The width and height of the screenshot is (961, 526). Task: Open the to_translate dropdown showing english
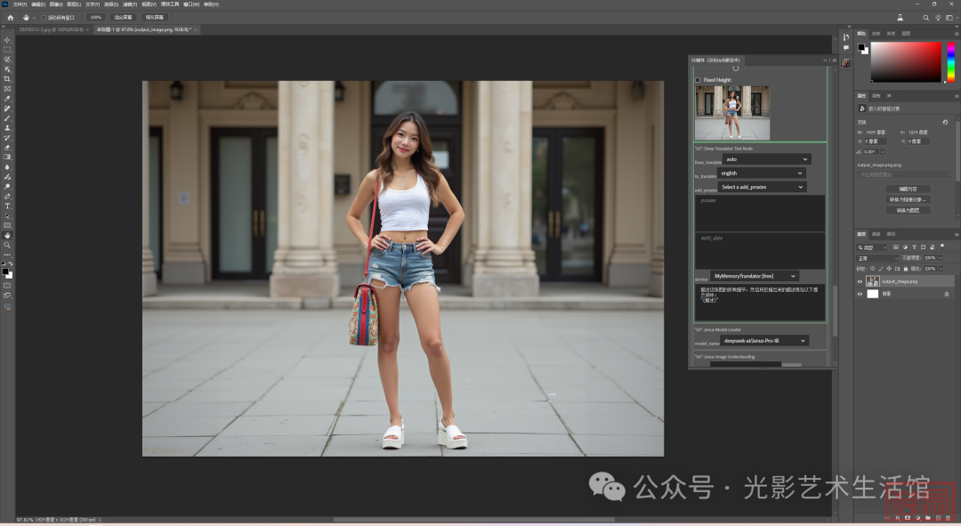pyautogui.click(x=763, y=174)
